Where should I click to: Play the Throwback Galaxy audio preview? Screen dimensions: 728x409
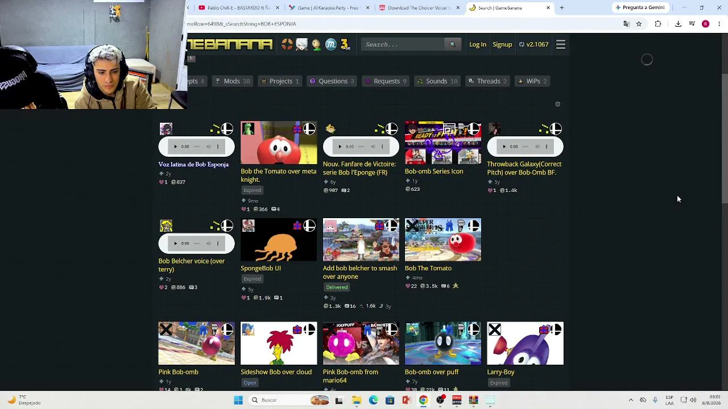(504, 147)
